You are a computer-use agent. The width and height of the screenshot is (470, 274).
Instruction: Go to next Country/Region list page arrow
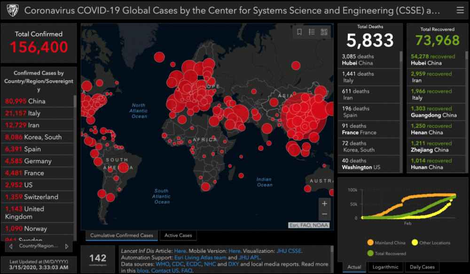coord(67,246)
